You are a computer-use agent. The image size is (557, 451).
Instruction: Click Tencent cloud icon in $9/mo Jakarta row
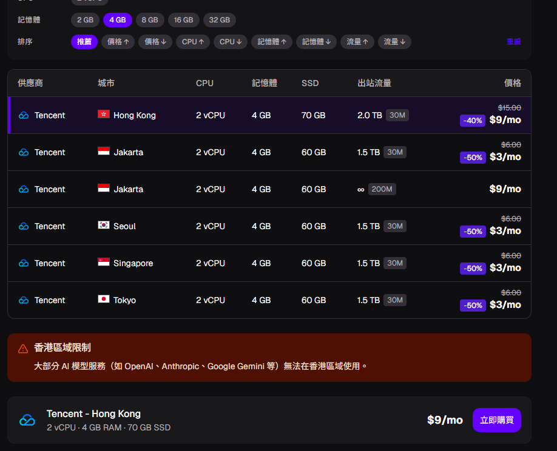pyautogui.click(x=24, y=189)
